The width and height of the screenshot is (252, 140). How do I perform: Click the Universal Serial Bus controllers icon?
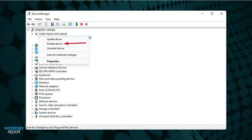(36, 116)
